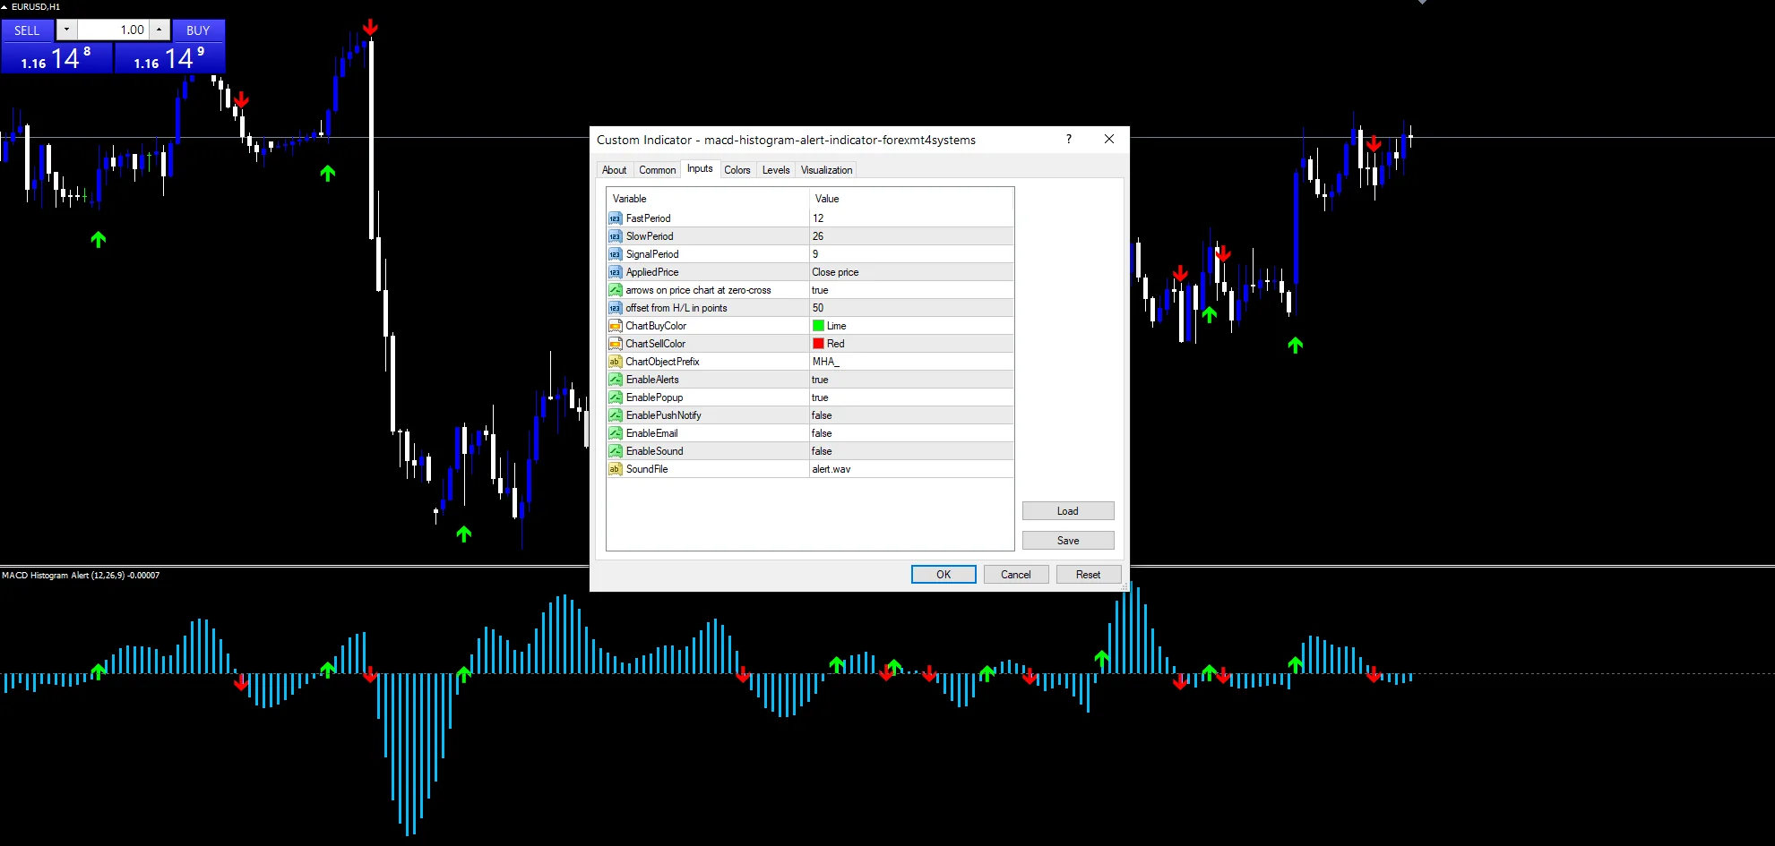Click the SoundFile string icon
The width and height of the screenshot is (1775, 846).
[615, 469]
